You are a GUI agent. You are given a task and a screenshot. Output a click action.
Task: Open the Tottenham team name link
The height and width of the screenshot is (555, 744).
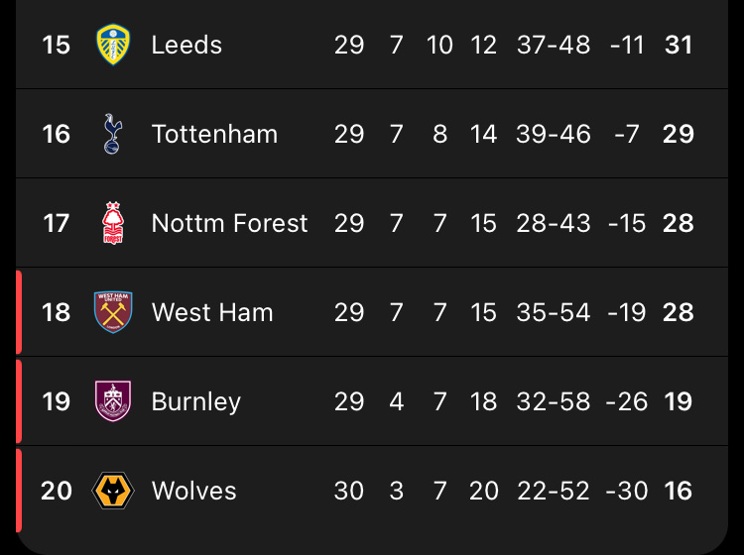pyautogui.click(x=214, y=134)
